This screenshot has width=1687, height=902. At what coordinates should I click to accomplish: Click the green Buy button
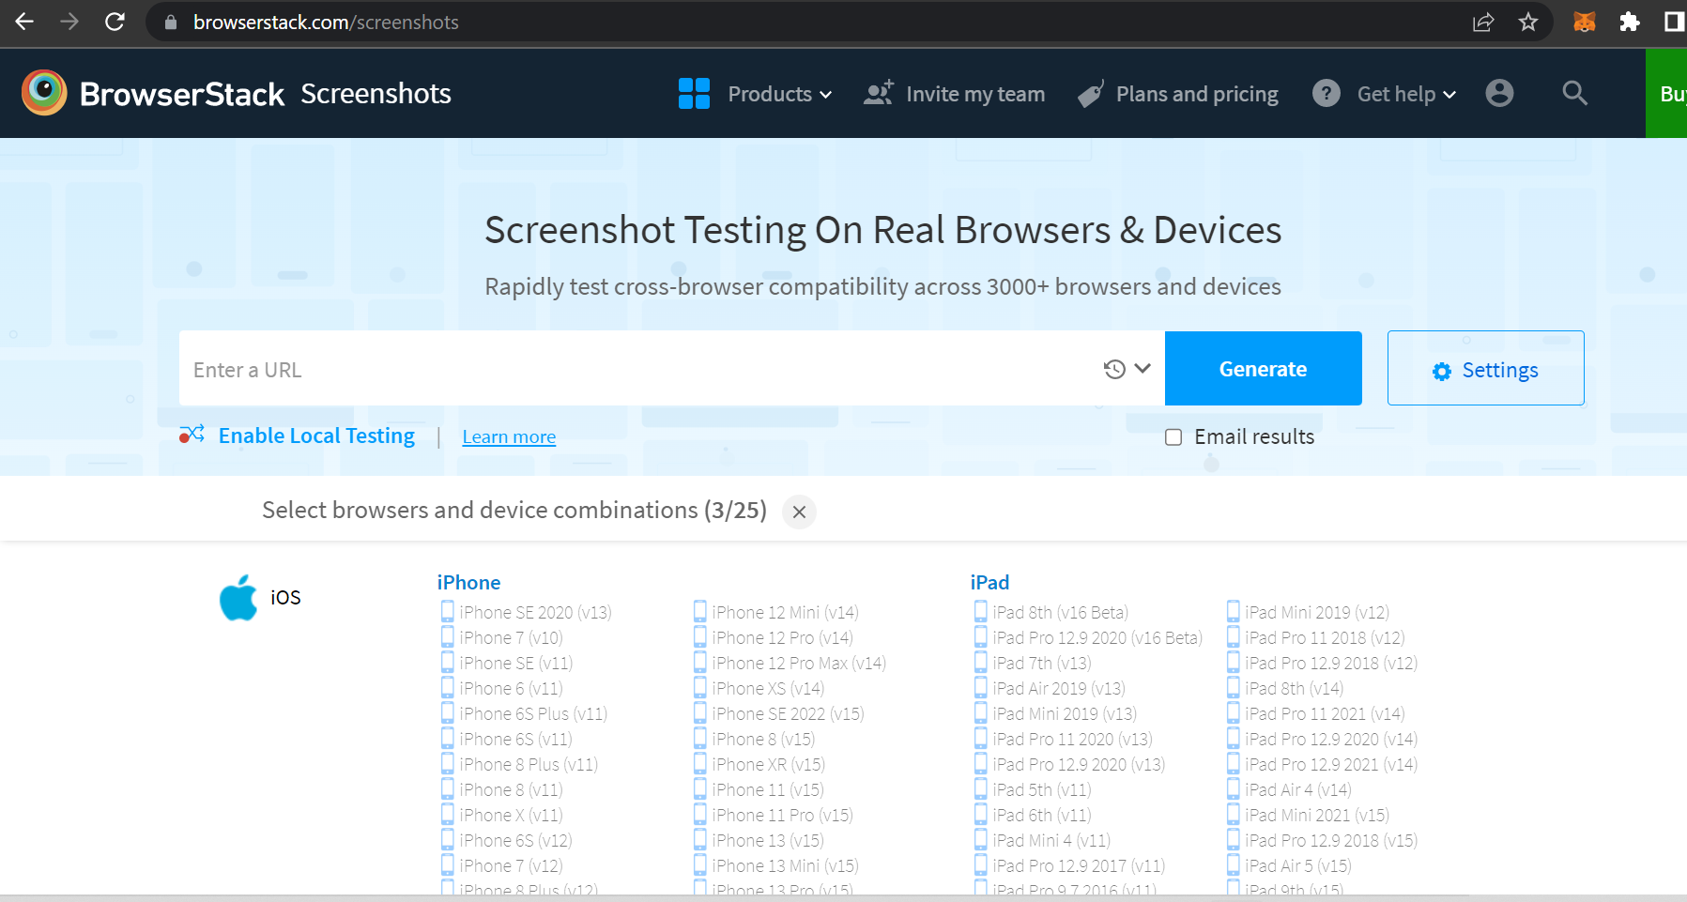(1666, 93)
